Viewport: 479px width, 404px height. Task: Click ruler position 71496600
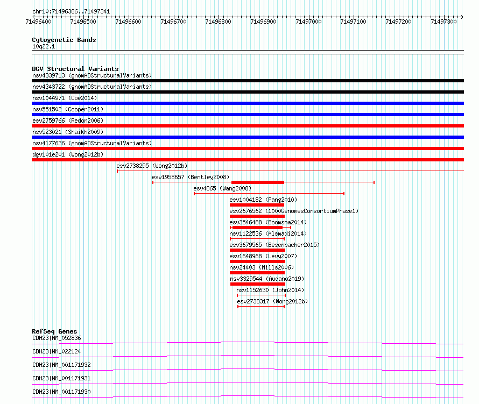click(x=128, y=22)
